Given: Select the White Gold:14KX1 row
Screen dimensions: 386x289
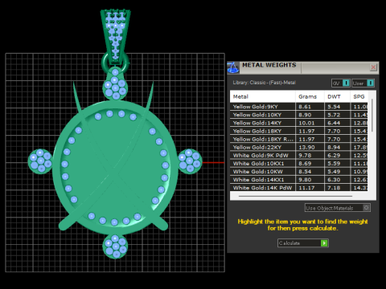Looking at the screenshot, I should pyautogui.click(x=298, y=180).
